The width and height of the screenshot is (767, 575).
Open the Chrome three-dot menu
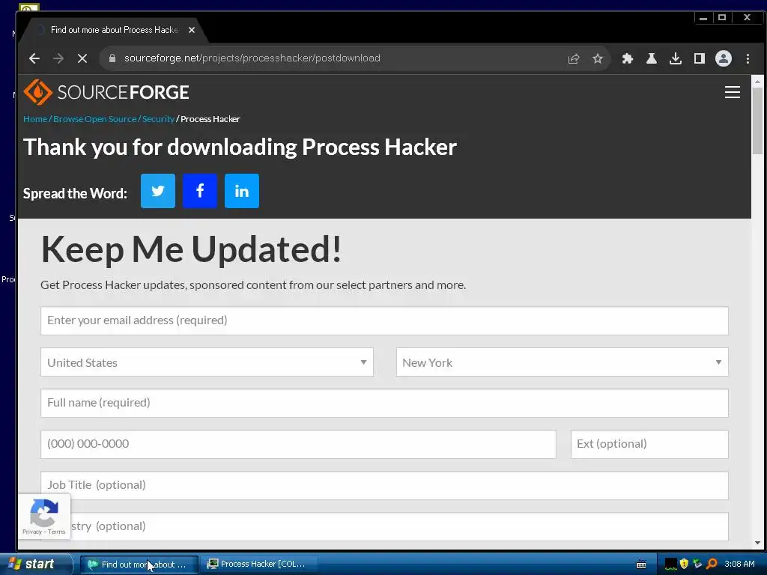[748, 58]
